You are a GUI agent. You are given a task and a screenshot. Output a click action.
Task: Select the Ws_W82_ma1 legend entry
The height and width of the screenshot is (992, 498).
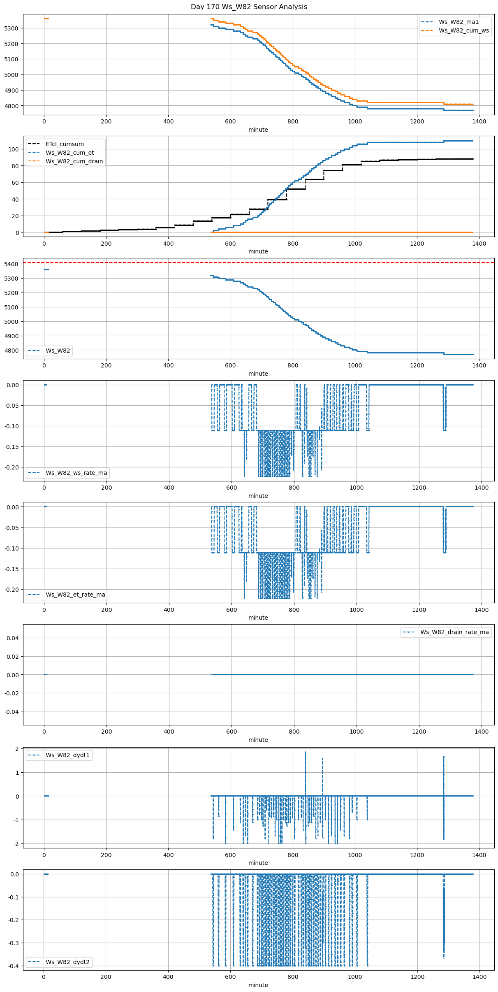[x=459, y=22]
